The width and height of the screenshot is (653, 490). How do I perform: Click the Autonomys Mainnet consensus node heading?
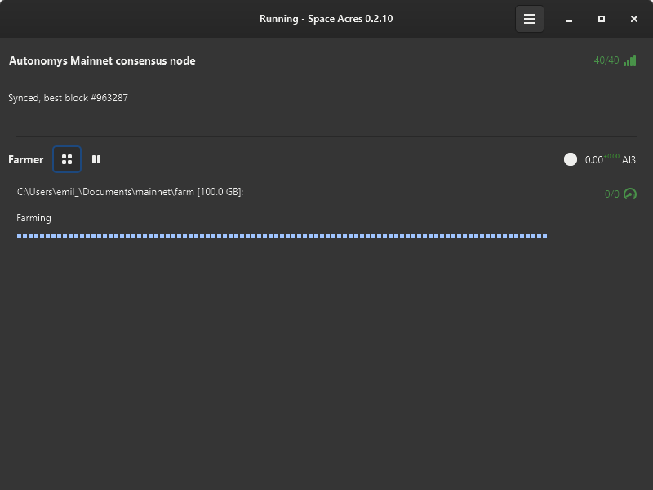102,60
